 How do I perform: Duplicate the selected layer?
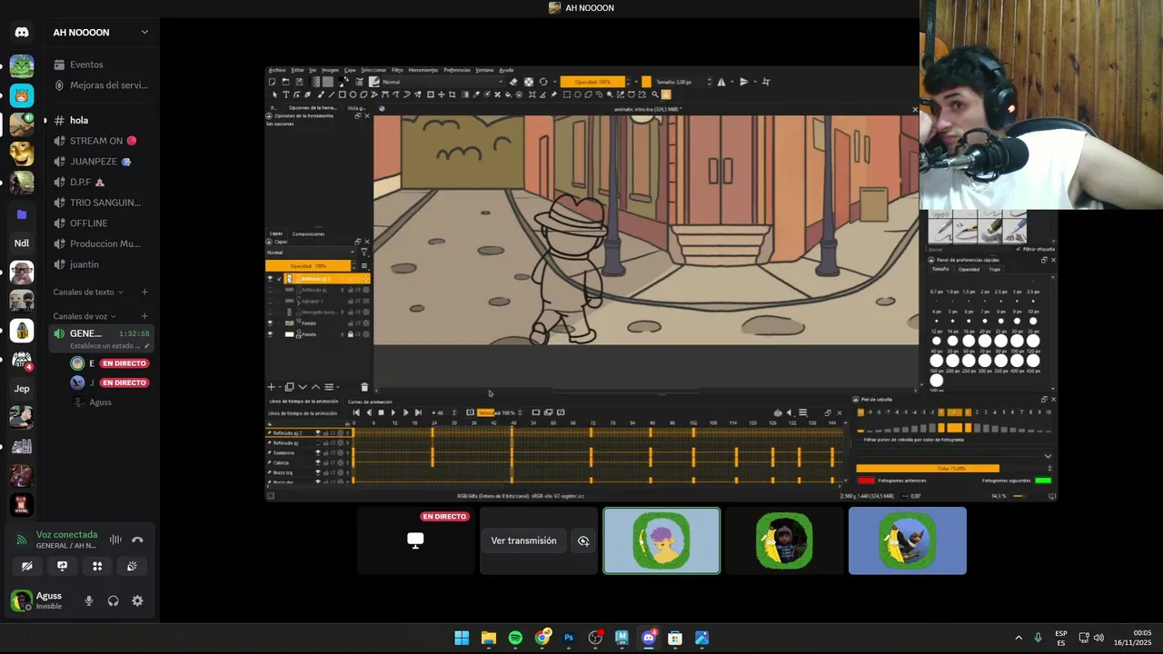[x=290, y=387]
